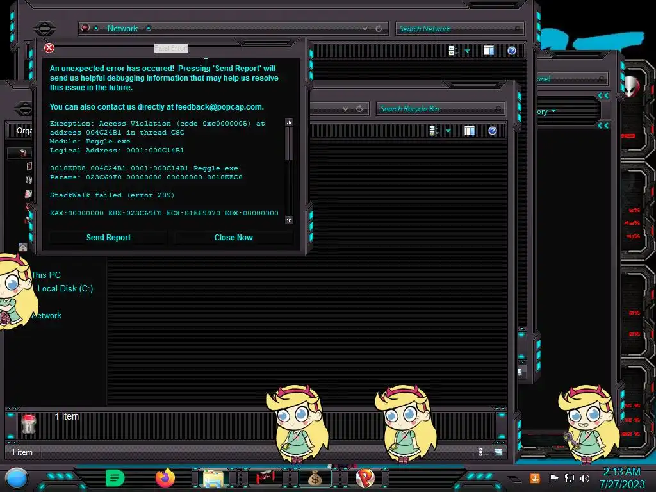The image size is (656, 492).
Task: Select the 'Module: Peggle.exe' line
Action: pos(90,142)
